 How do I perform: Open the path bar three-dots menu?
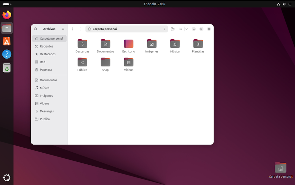pos(164,29)
